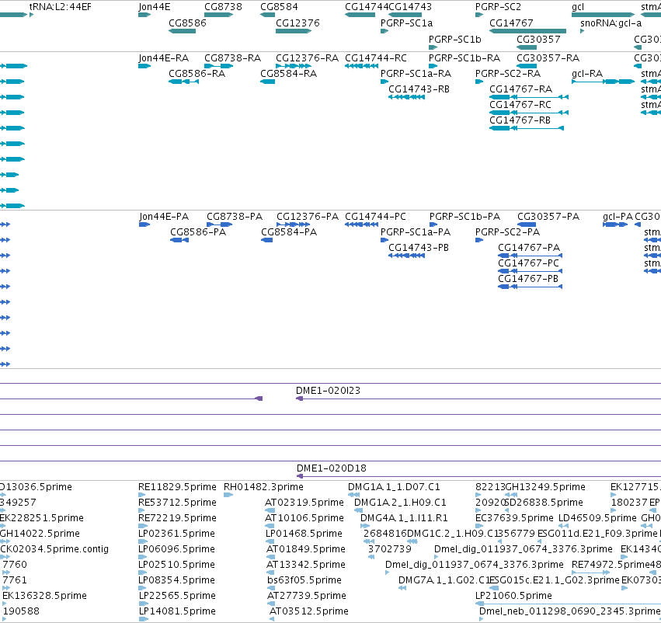
Task: Click the AT03512.5prime EST label
Action: [309, 611]
